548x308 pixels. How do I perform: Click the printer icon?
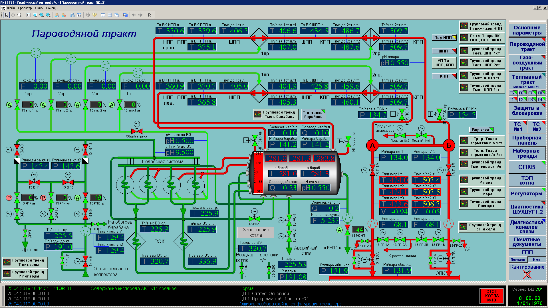click(x=88, y=15)
